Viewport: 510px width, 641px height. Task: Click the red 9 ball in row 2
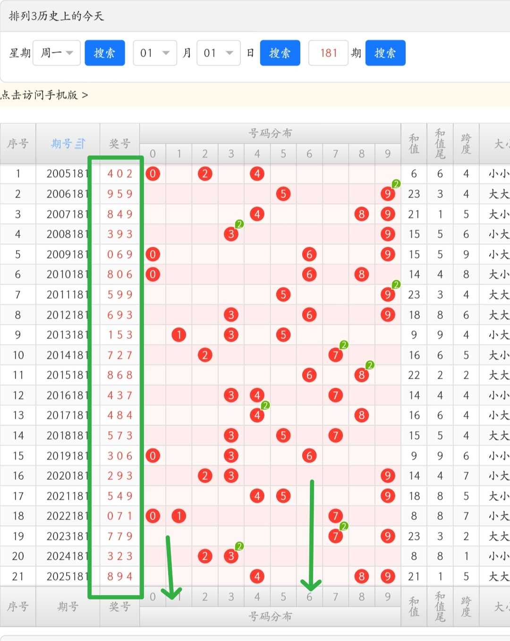[388, 194]
